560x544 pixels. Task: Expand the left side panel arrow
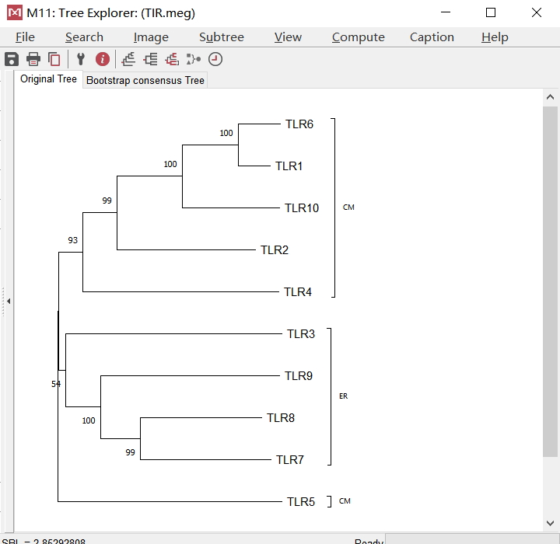click(9, 302)
